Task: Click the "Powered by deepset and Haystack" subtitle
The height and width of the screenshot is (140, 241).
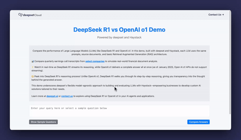Action: click(x=119, y=38)
